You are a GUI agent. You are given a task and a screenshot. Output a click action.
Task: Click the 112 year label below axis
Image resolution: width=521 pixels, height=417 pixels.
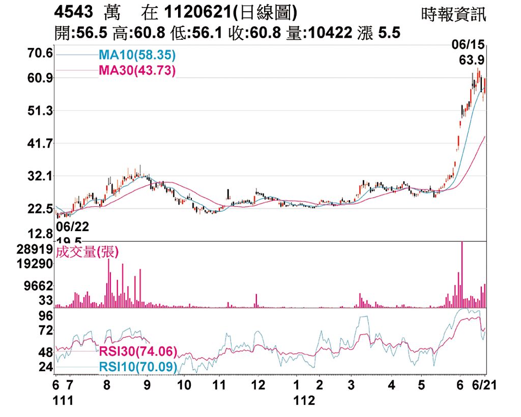tap(304, 401)
